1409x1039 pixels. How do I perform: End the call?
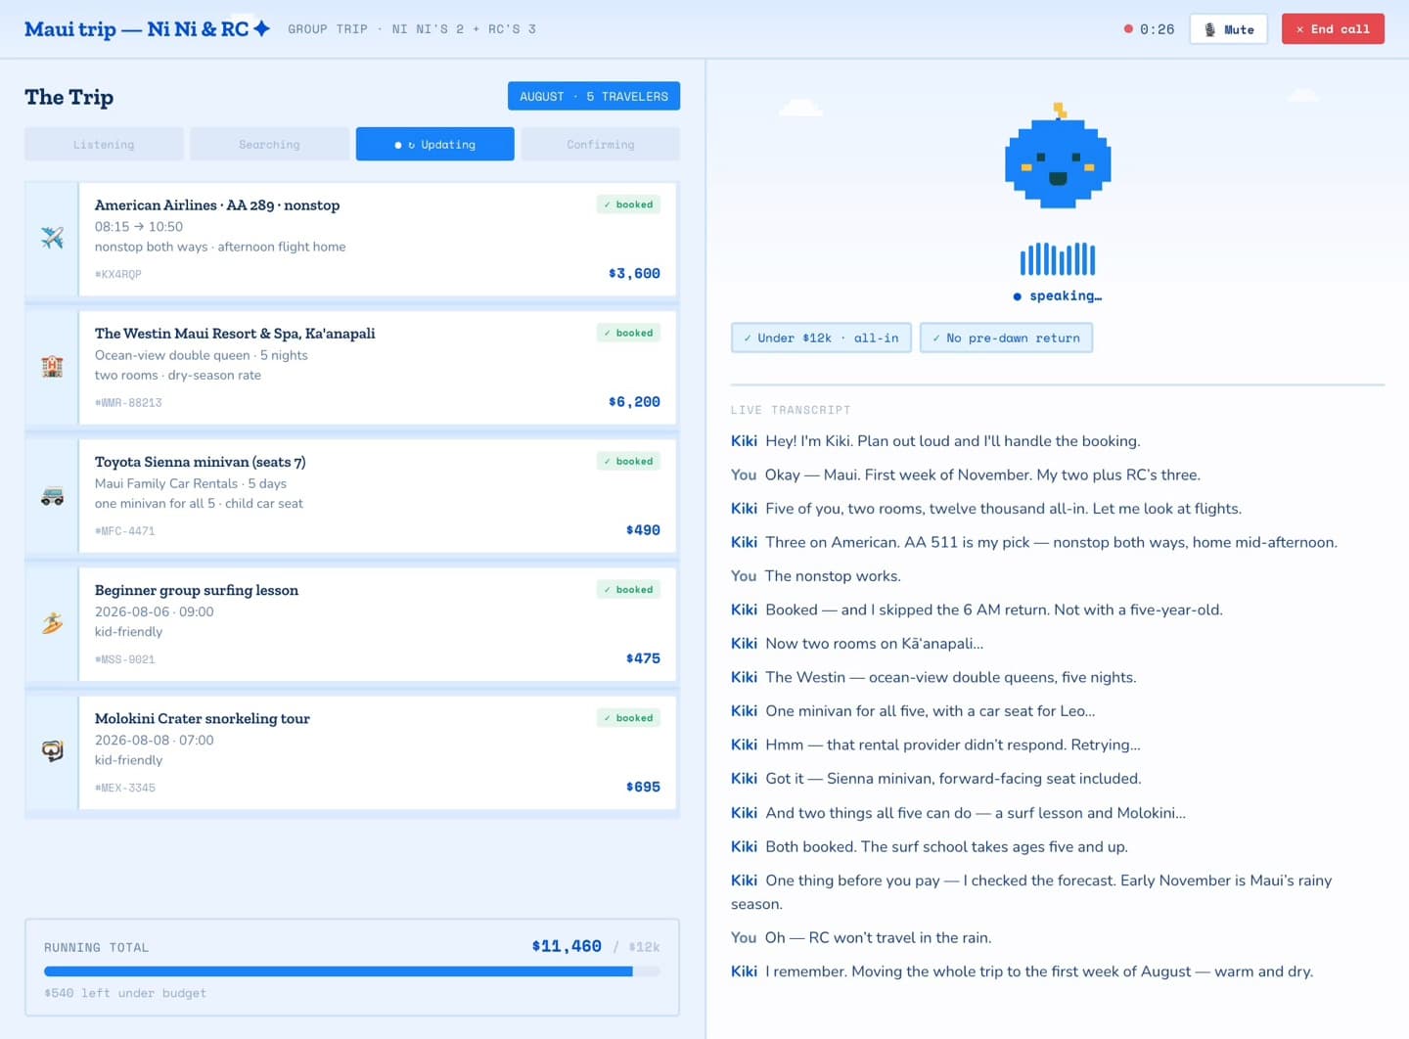point(1333,29)
